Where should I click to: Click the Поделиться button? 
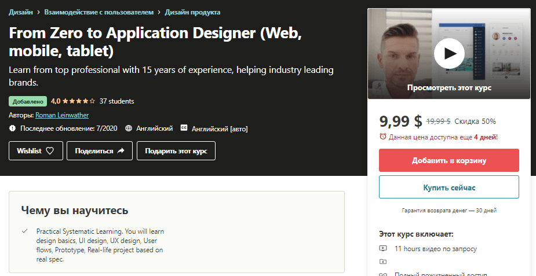[100, 151]
